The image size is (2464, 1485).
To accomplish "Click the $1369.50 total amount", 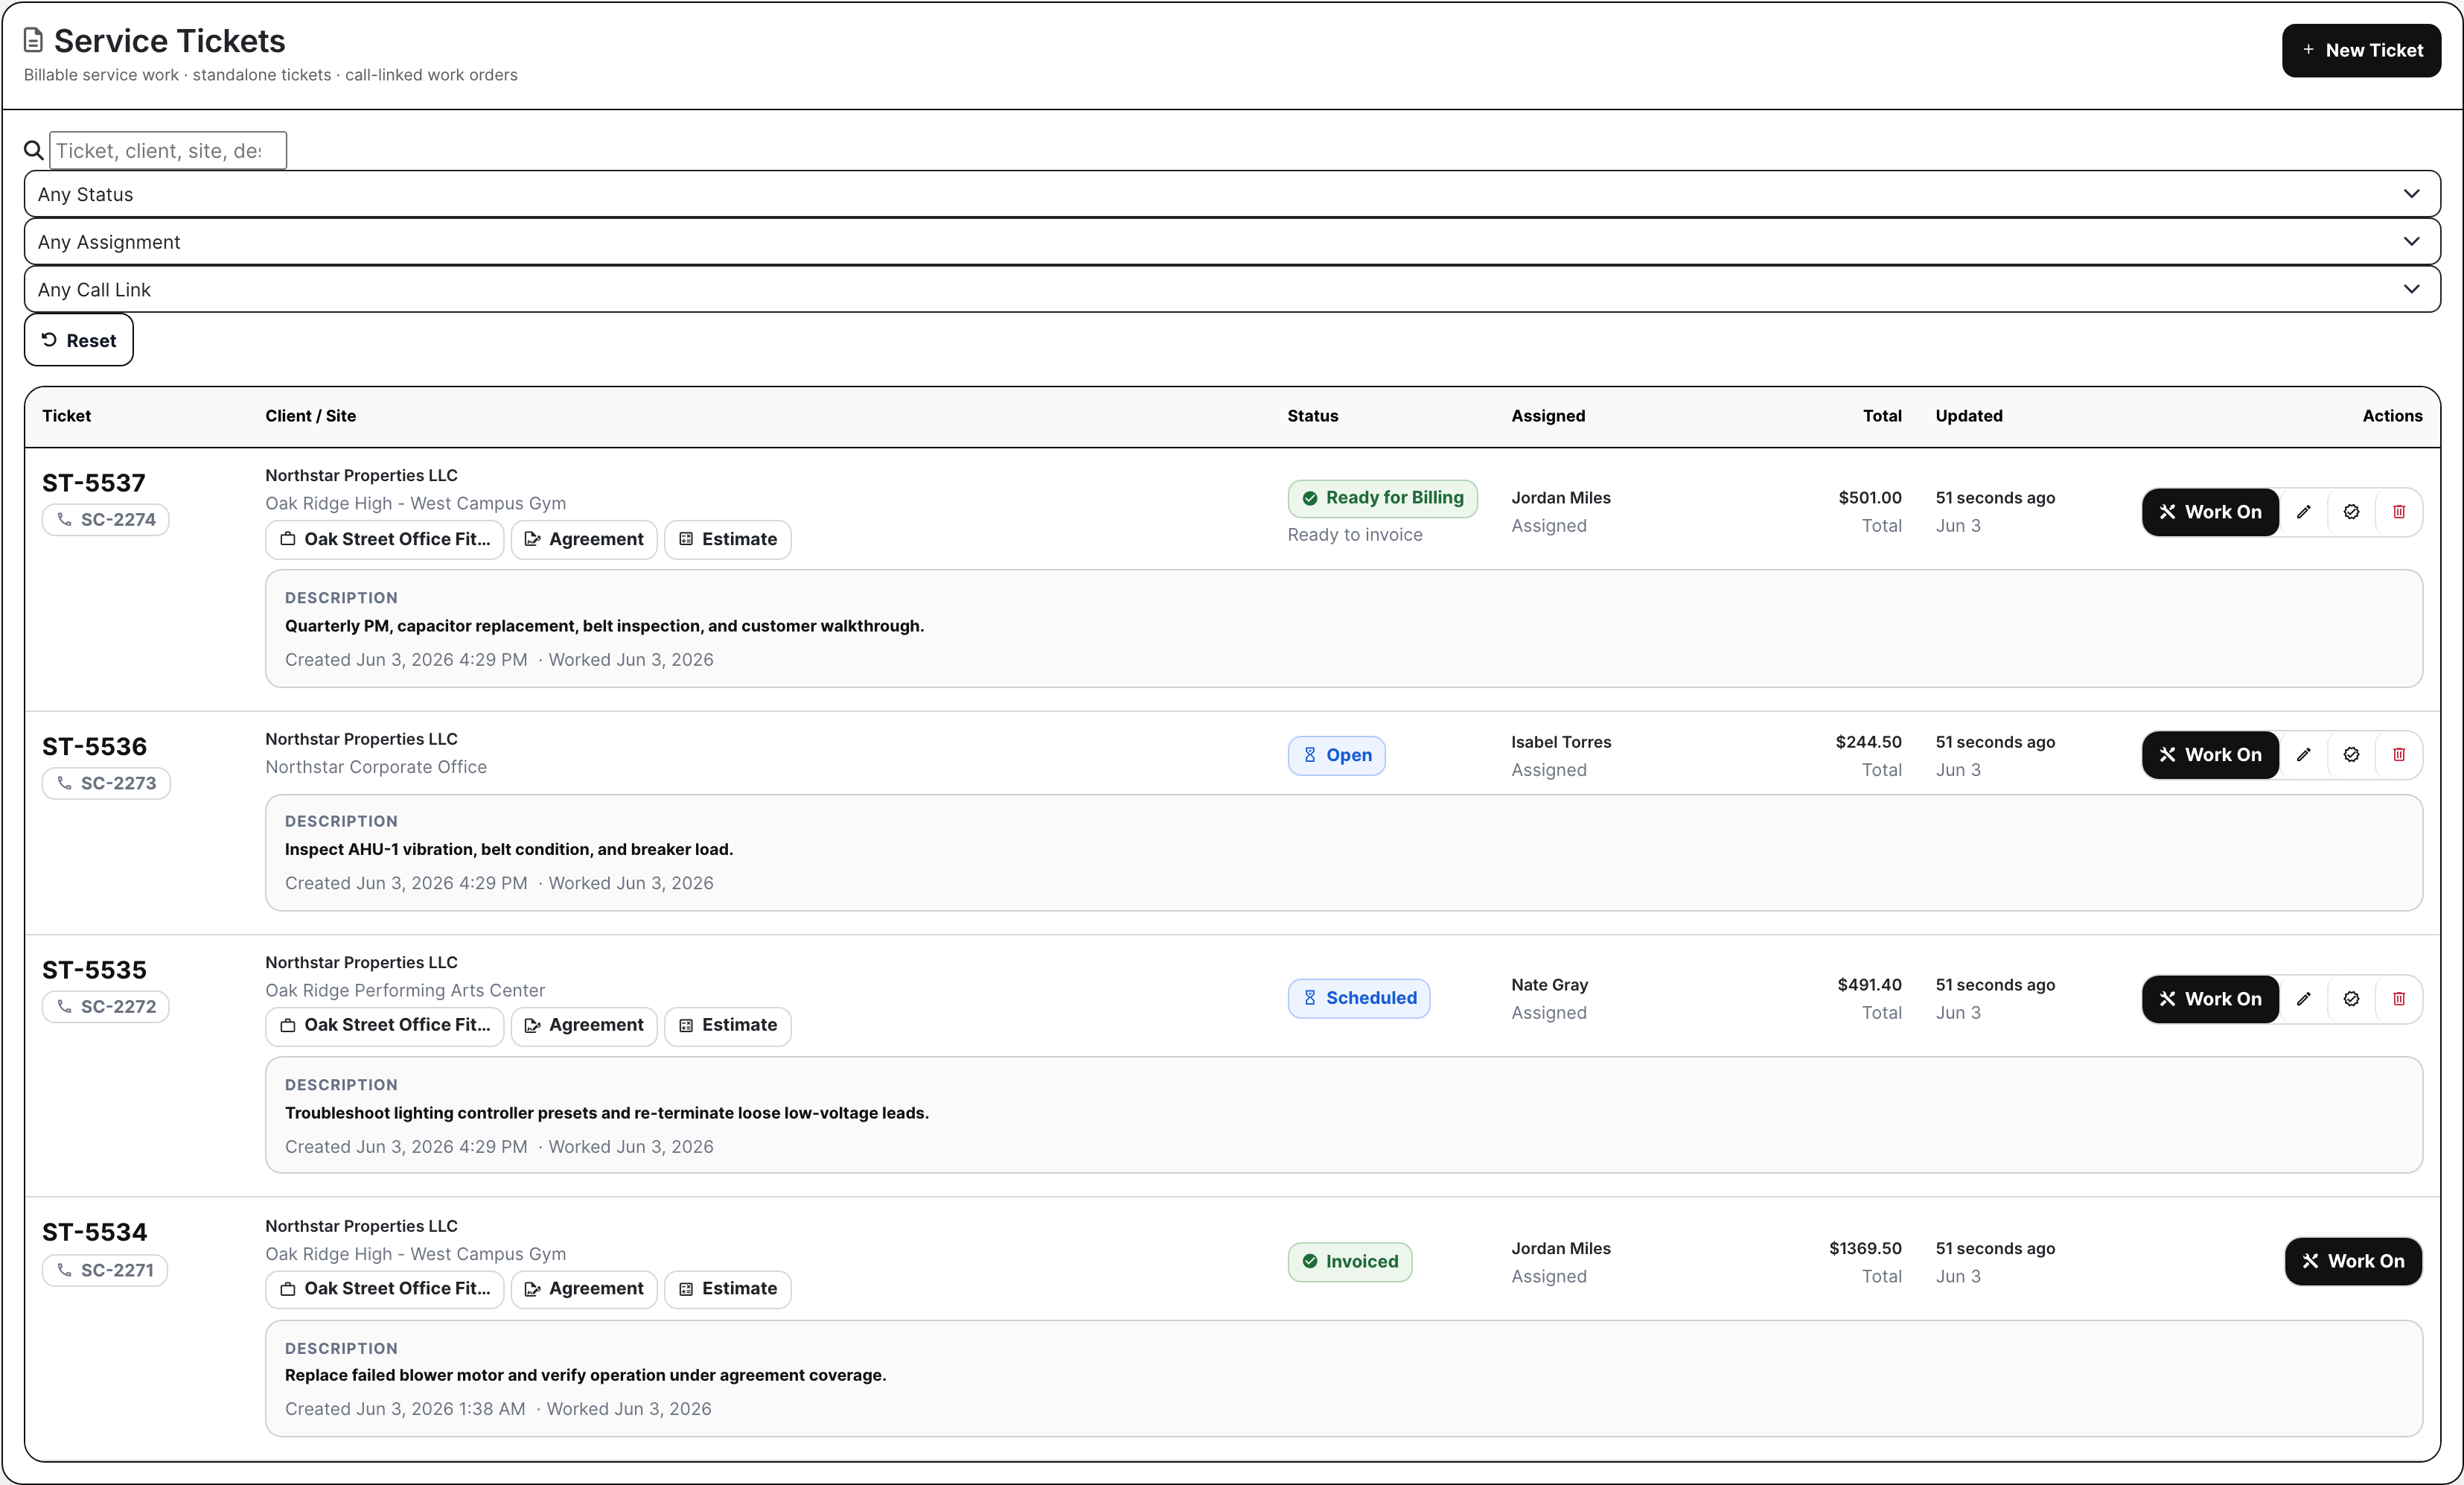I will (x=1865, y=1249).
